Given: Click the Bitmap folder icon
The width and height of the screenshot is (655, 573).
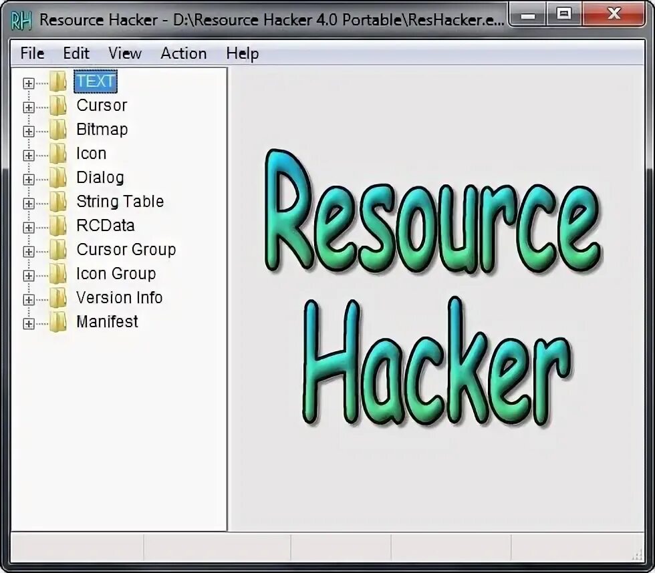Looking at the screenshot, I should [x=57, y=130].
